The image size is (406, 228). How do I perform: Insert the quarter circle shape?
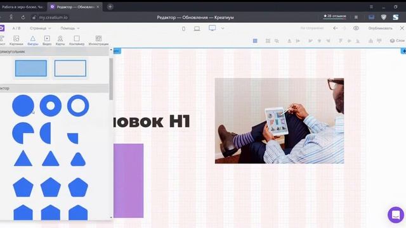coord(73,139)
